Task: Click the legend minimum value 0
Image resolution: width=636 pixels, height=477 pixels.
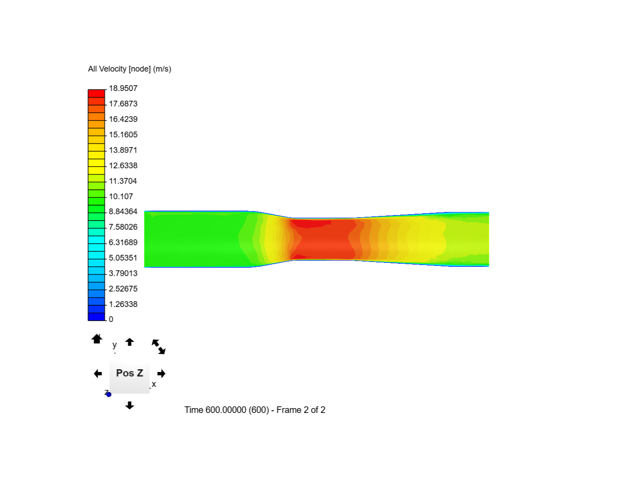Action: pyautogui.click(x=111, y=319)
